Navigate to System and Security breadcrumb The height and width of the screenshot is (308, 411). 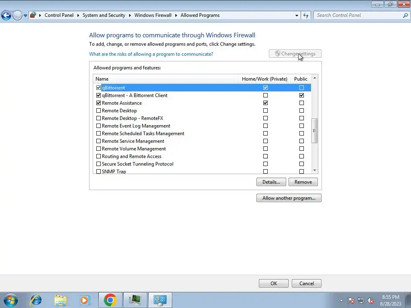point(104,15)
